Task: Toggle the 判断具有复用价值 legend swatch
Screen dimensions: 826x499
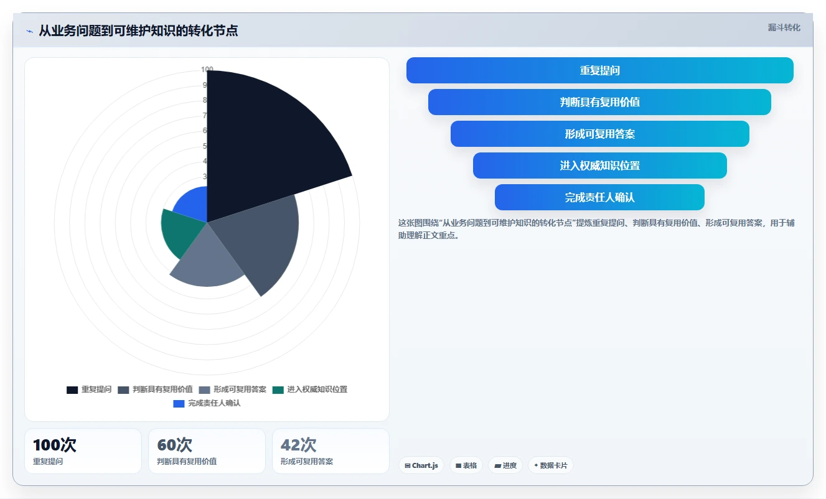Action: [x=123, y=390]
